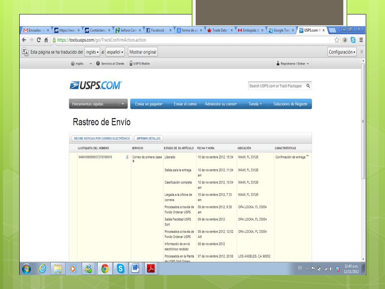385x289 pixels.
Task: Open Servicio al Cliente link
Action: (110, 63)
